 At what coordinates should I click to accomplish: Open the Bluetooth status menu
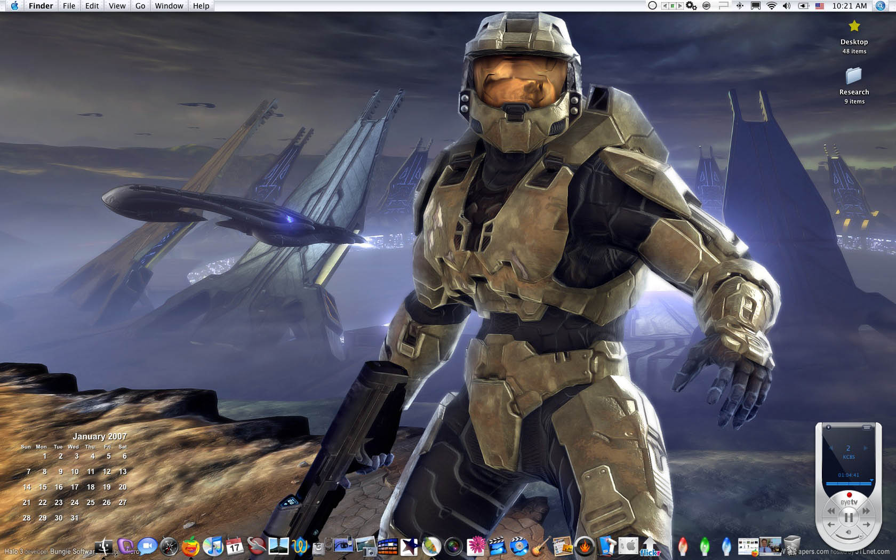[x=740, y=6]
